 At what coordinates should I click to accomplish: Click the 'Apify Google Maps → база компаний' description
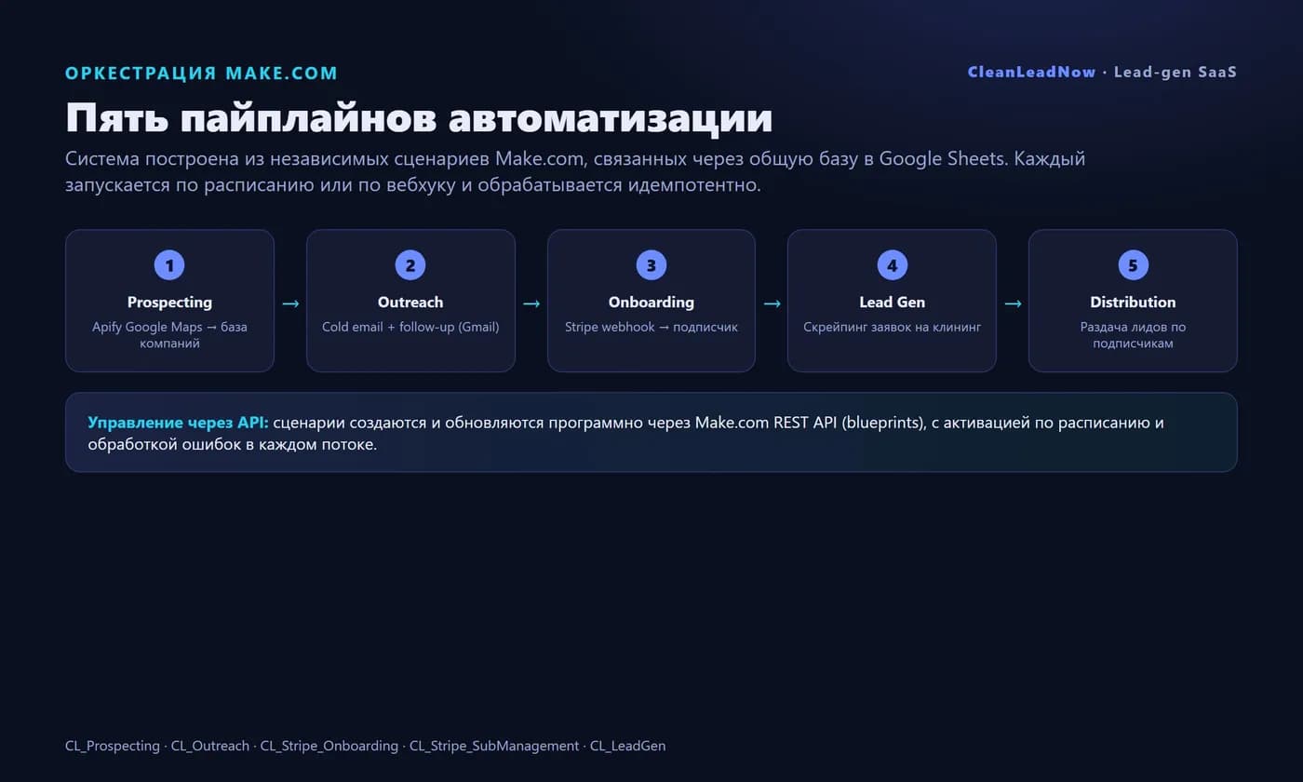point(169,335)
